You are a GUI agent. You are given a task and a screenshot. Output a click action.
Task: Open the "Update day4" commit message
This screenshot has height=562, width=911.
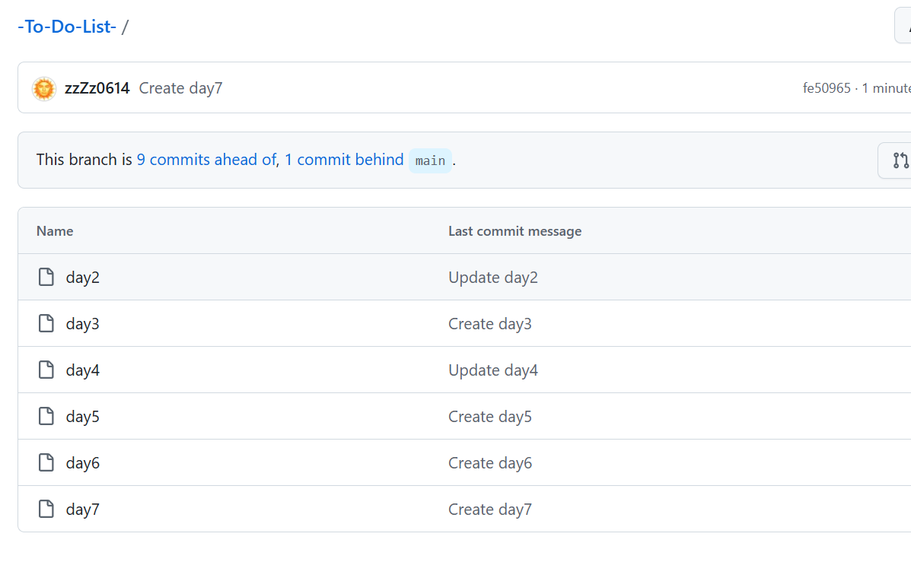tap(493, 370)
